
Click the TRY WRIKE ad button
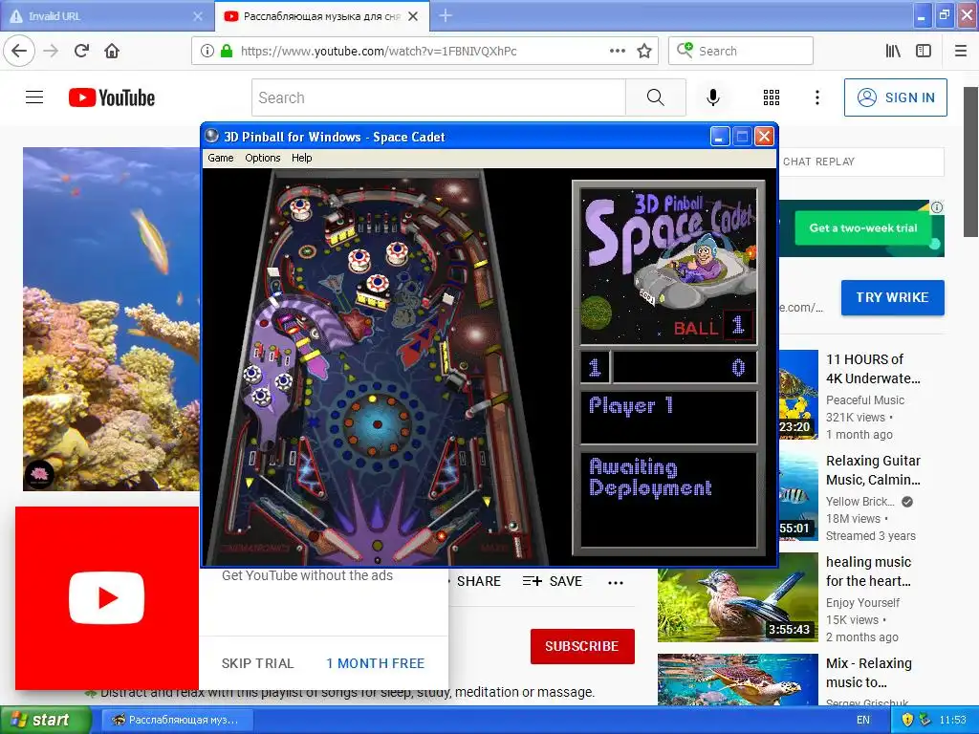coord(892,297)
